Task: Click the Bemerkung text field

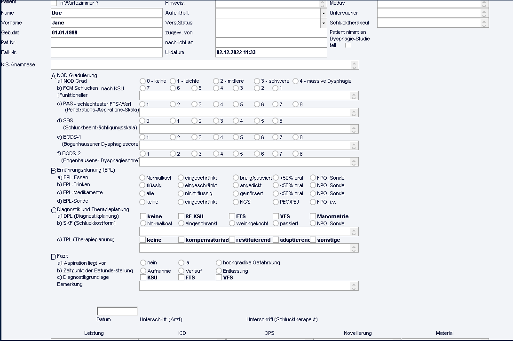Action: click(249, 285)
